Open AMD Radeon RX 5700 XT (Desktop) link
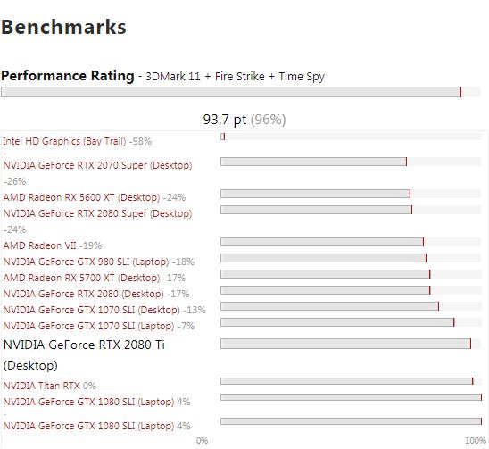 point(81,278)
